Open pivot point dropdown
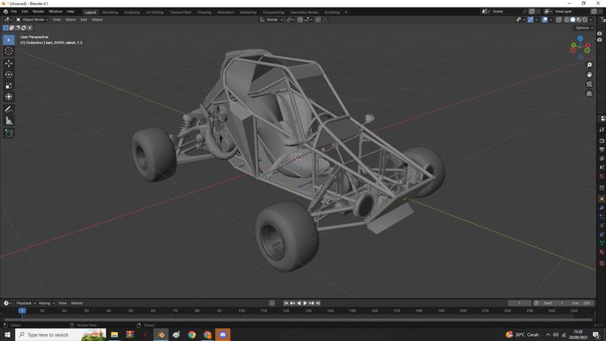 click(290, 20)
